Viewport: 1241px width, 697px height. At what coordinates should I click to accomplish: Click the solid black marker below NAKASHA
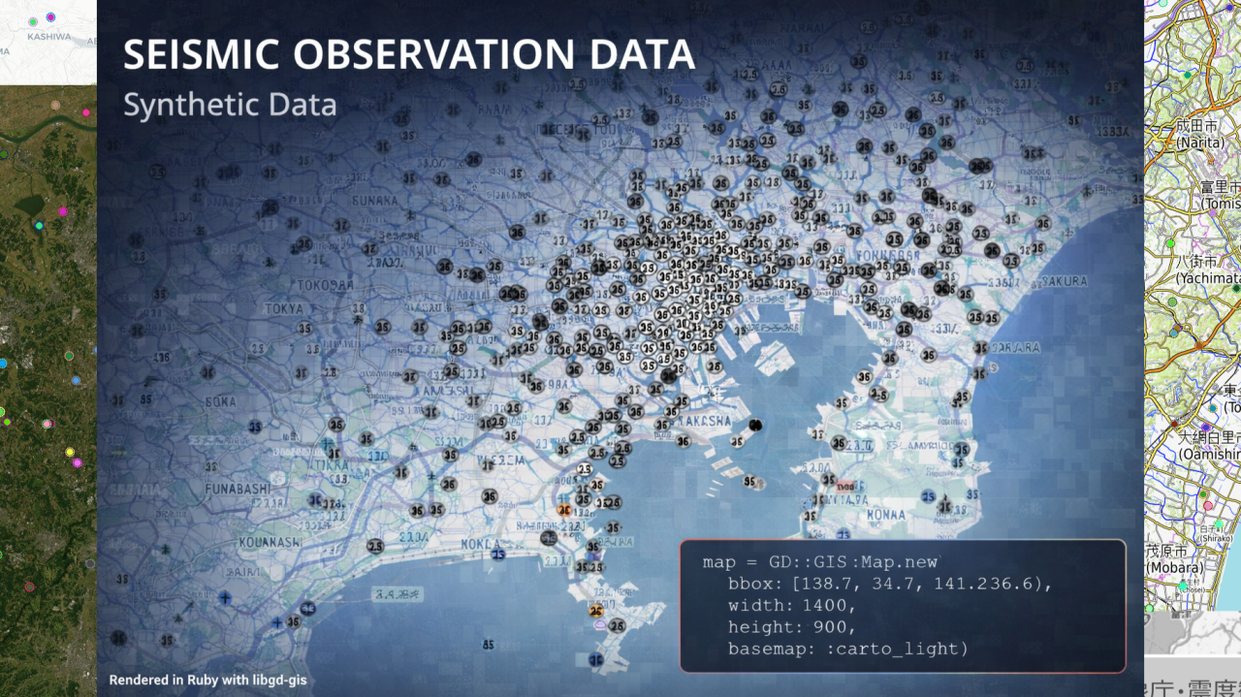(755, 425)
